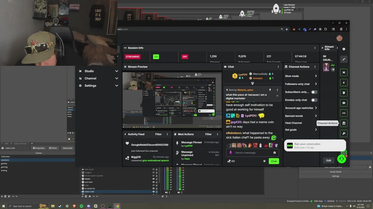Click OBS Studio Mode button
This screenshot has height=209, width=373.
pos(335,172)
